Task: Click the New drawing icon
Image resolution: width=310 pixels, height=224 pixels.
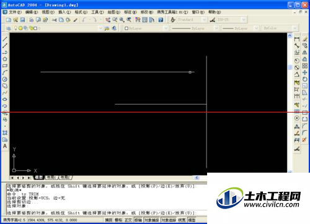Action: [8, 20]
